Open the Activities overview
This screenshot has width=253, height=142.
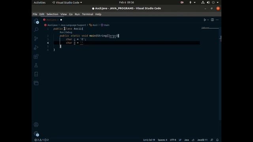coord(40,3)
